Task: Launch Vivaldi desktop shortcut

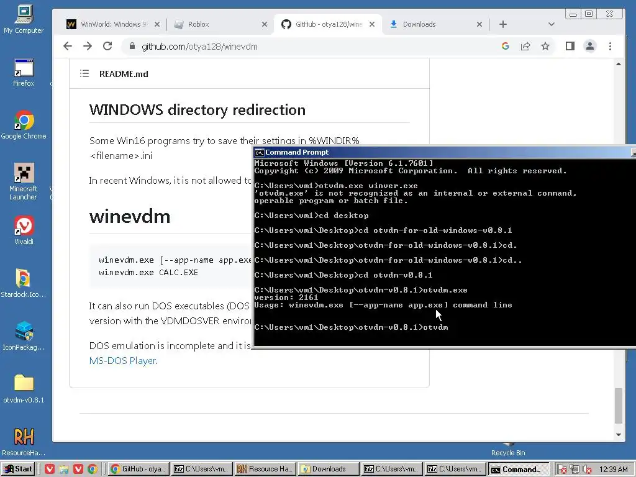Action: point(24,230)
